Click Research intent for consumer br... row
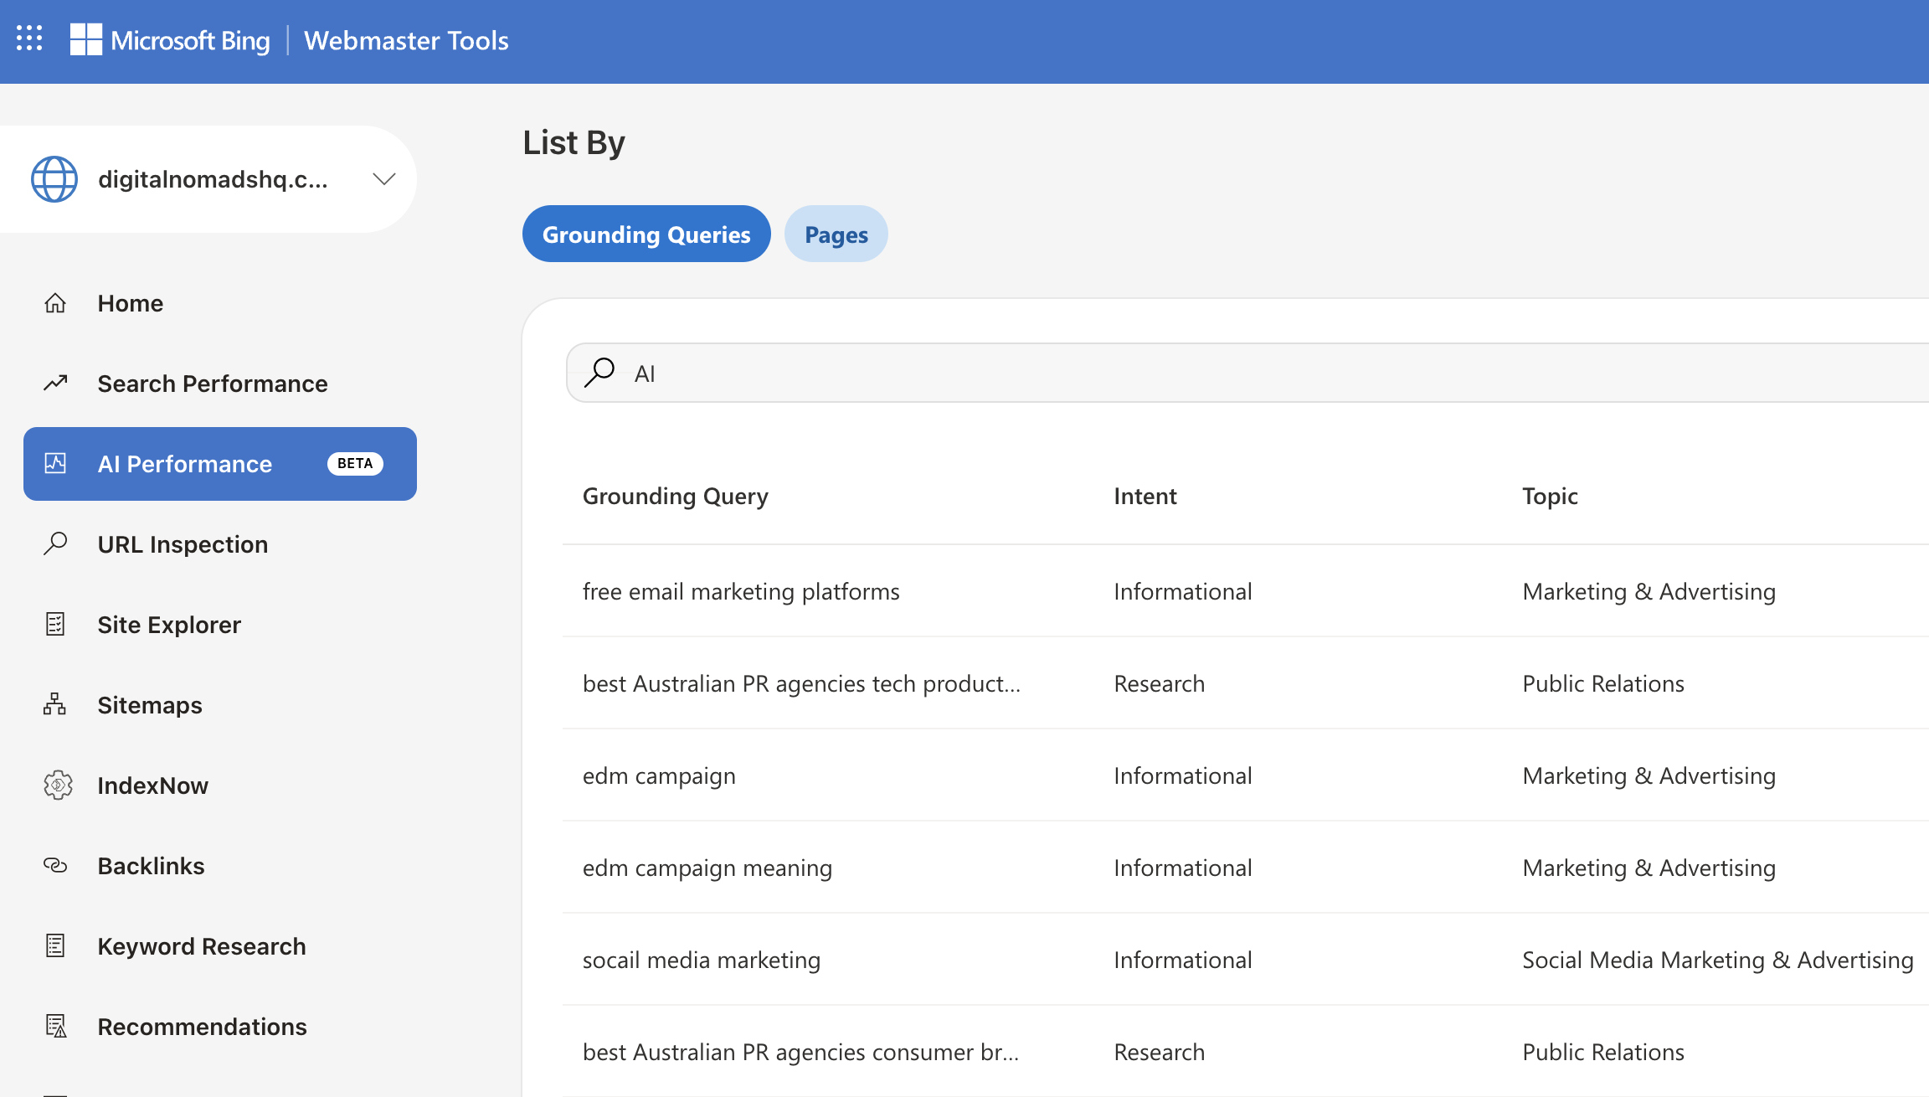Image resolution: width=1929 pixels, height=1097 pixels. click(1159, 1052)
